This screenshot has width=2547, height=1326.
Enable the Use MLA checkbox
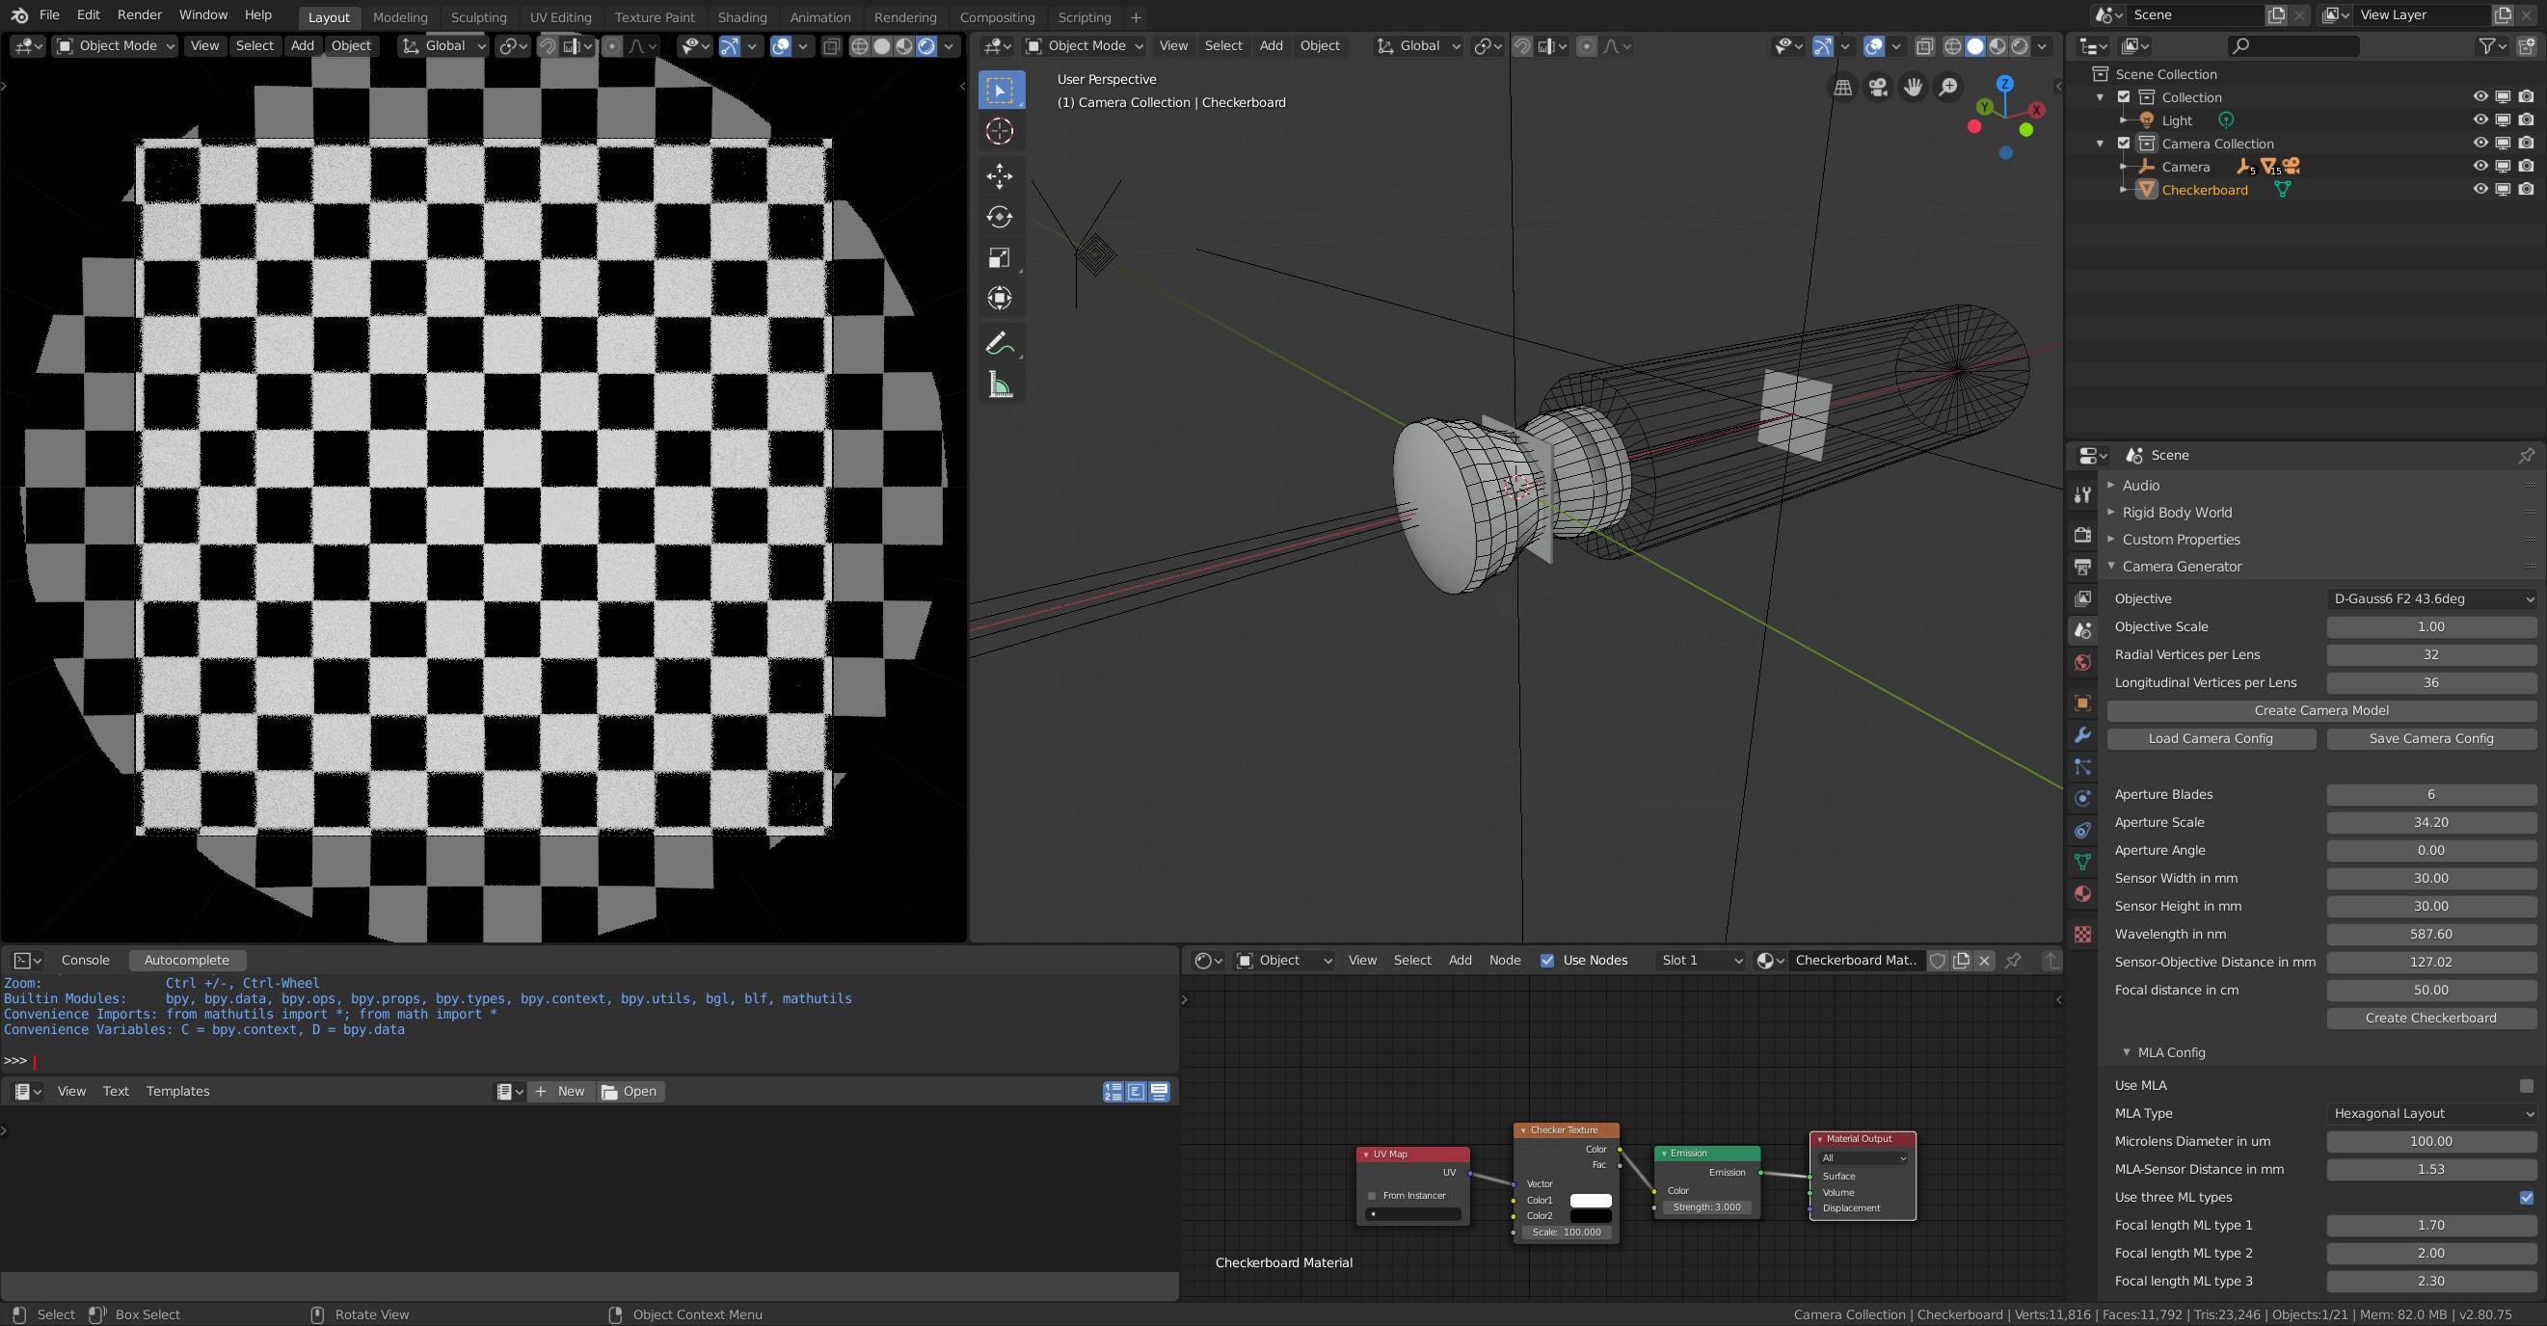pos(2525,1085)
